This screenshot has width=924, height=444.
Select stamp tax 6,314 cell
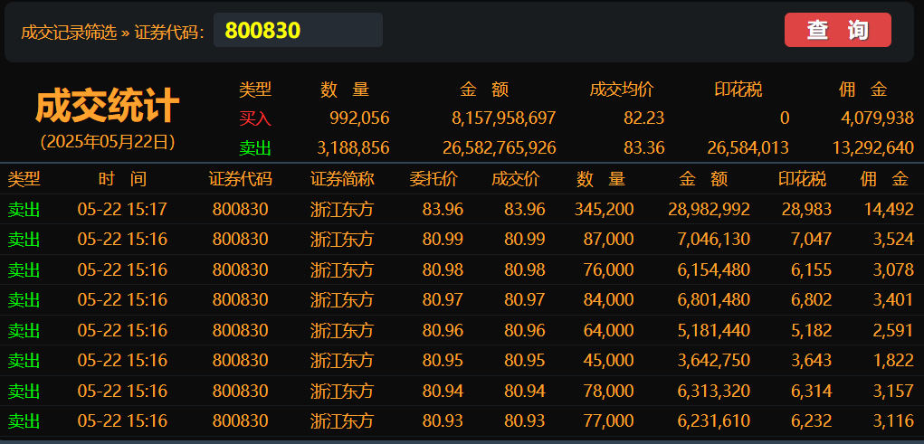pos(812,391)
